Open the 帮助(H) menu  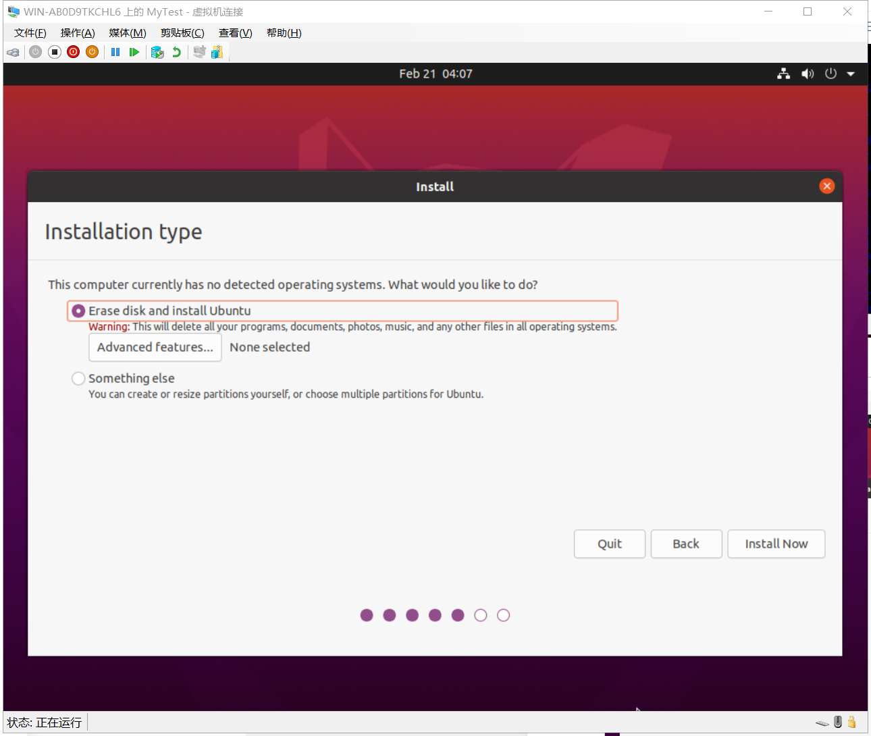pos(284,33)
